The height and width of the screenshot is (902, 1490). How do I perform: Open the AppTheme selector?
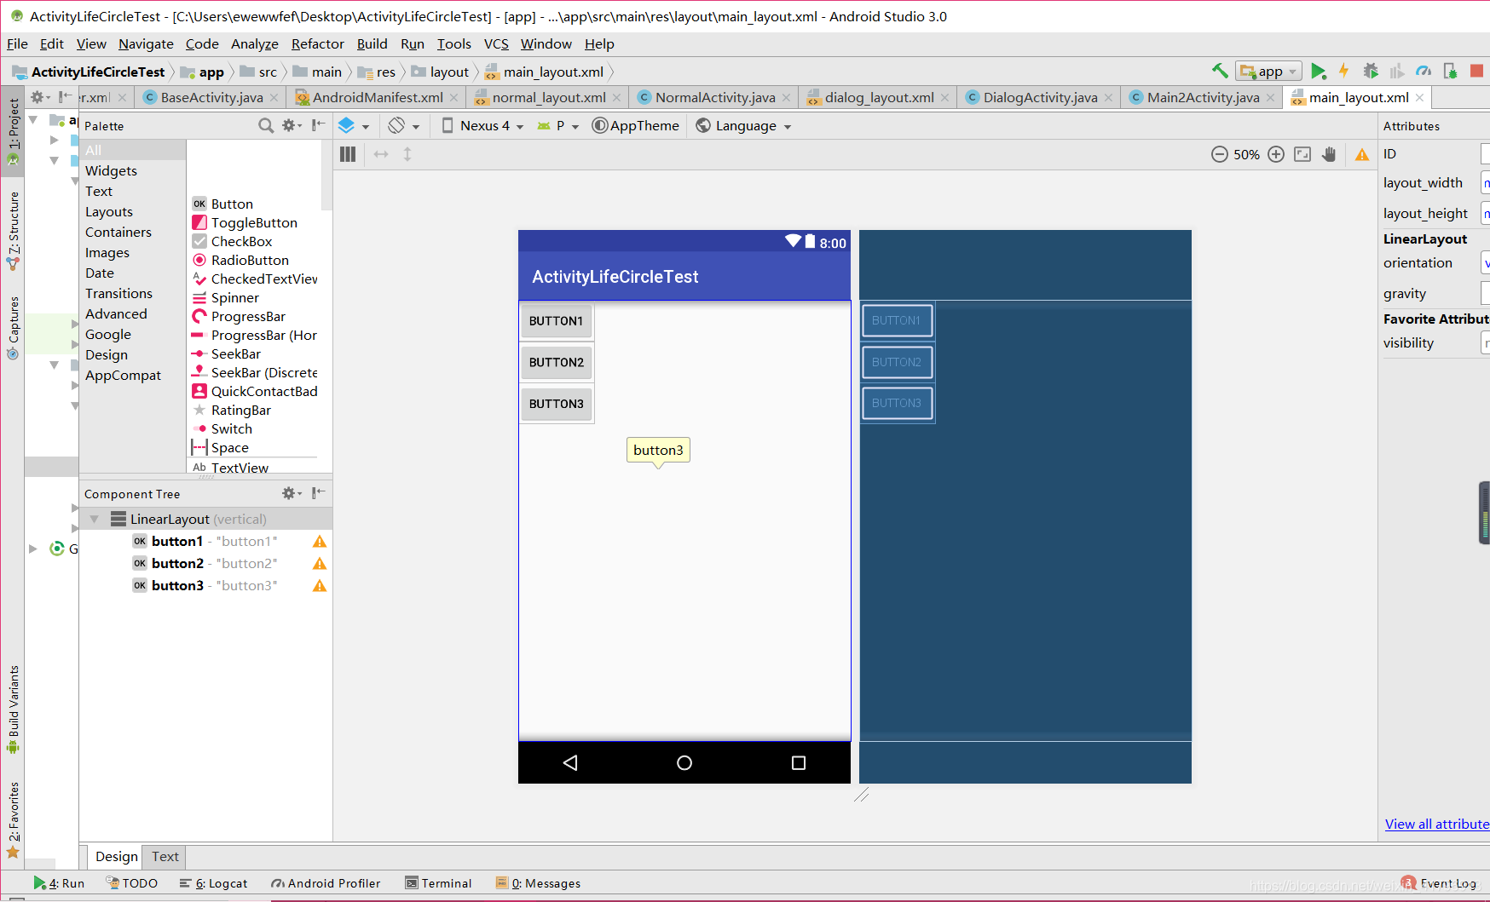point(635,126)
